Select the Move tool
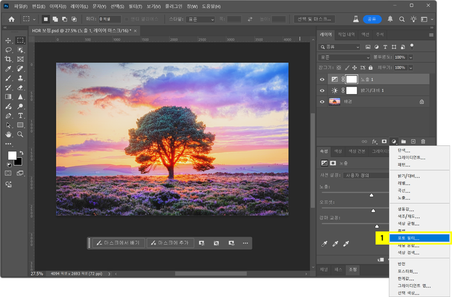The height and width of the screenshot is (297, 452). (8, 40)
